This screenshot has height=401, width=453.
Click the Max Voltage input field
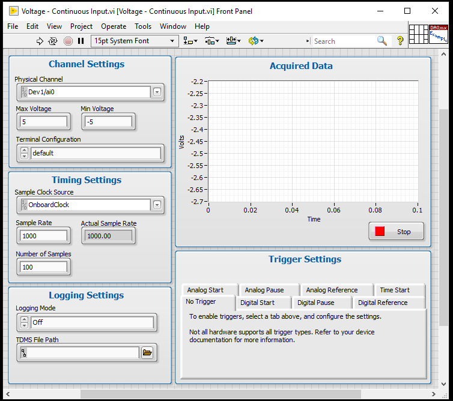coord(43,122)
